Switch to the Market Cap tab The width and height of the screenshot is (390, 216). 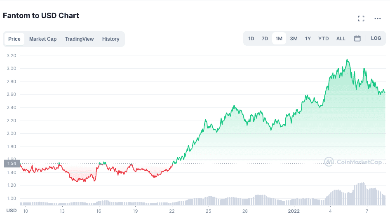(x=43, y=39)
